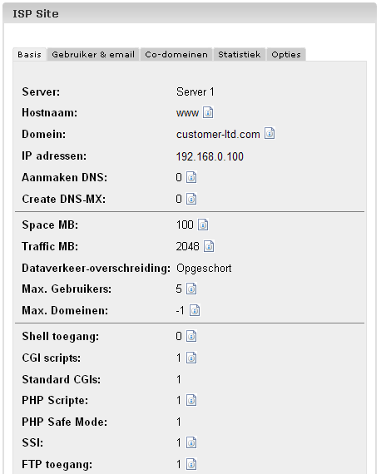The image size is (381, 474).
Task: Go to the Opties tab
Action: pos(286,54)
